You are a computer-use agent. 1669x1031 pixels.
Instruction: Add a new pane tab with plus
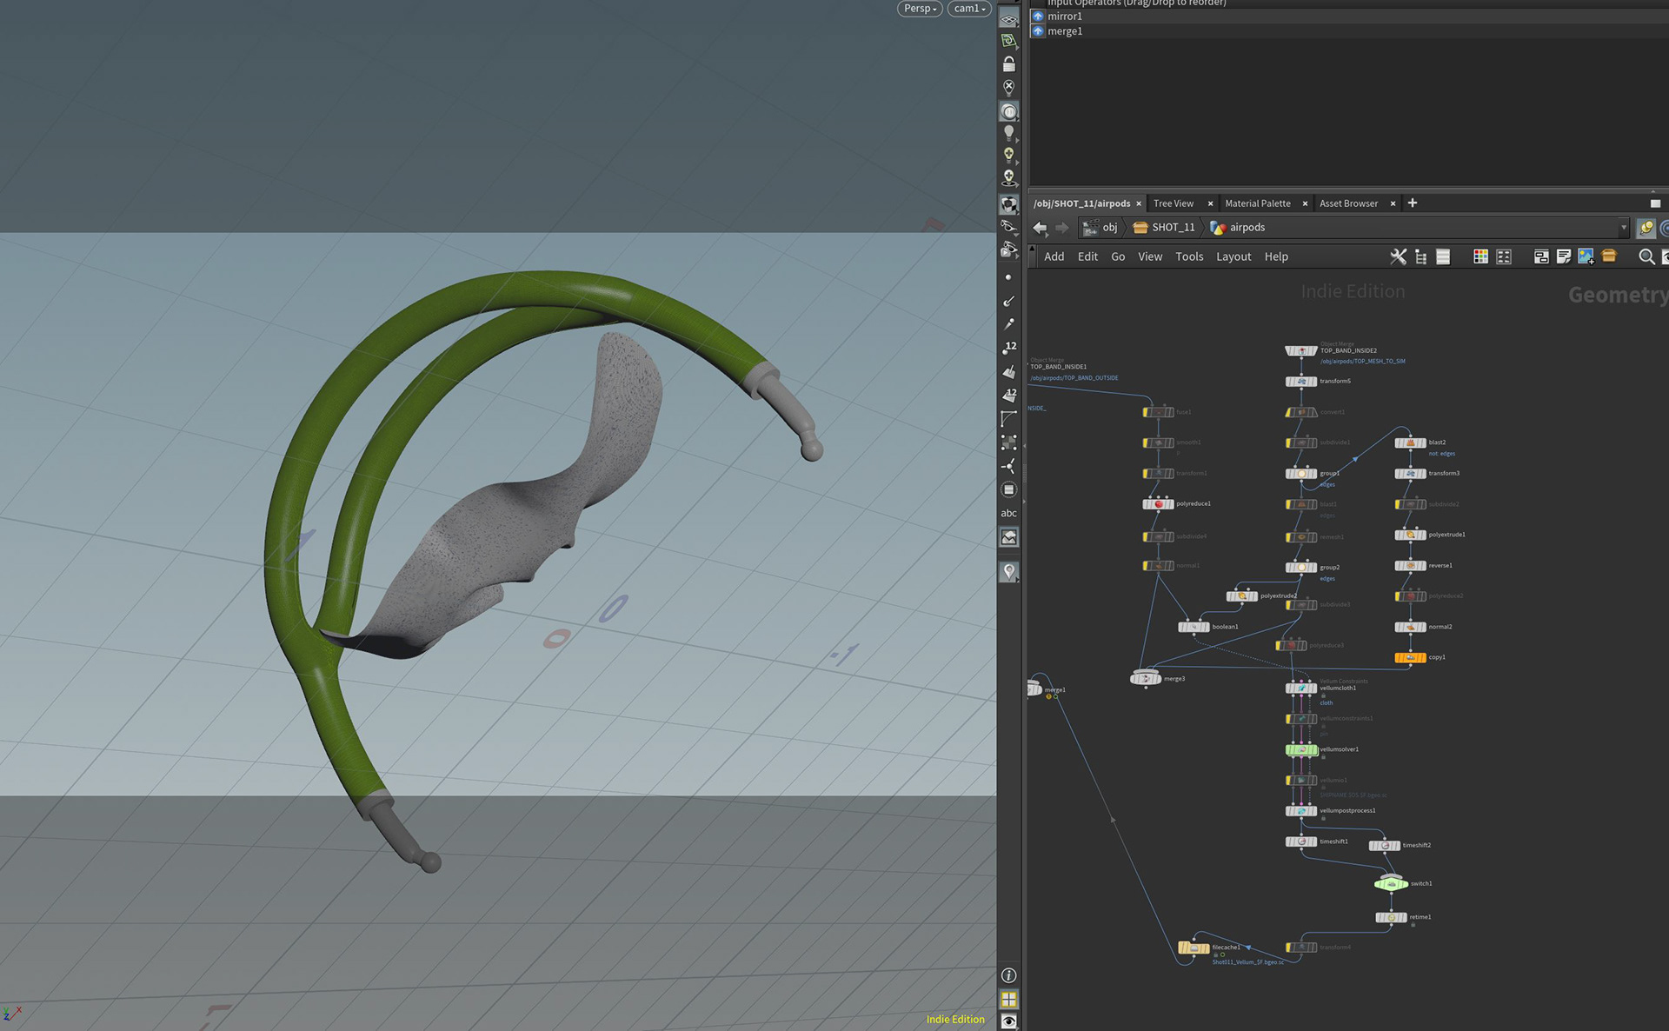(x=1413, y=203)
